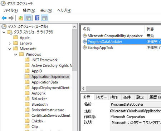The image size is (161, 131).
Task: Click the Microsoft folder icon
Action: pyautogui.click(x=15, y=49)
